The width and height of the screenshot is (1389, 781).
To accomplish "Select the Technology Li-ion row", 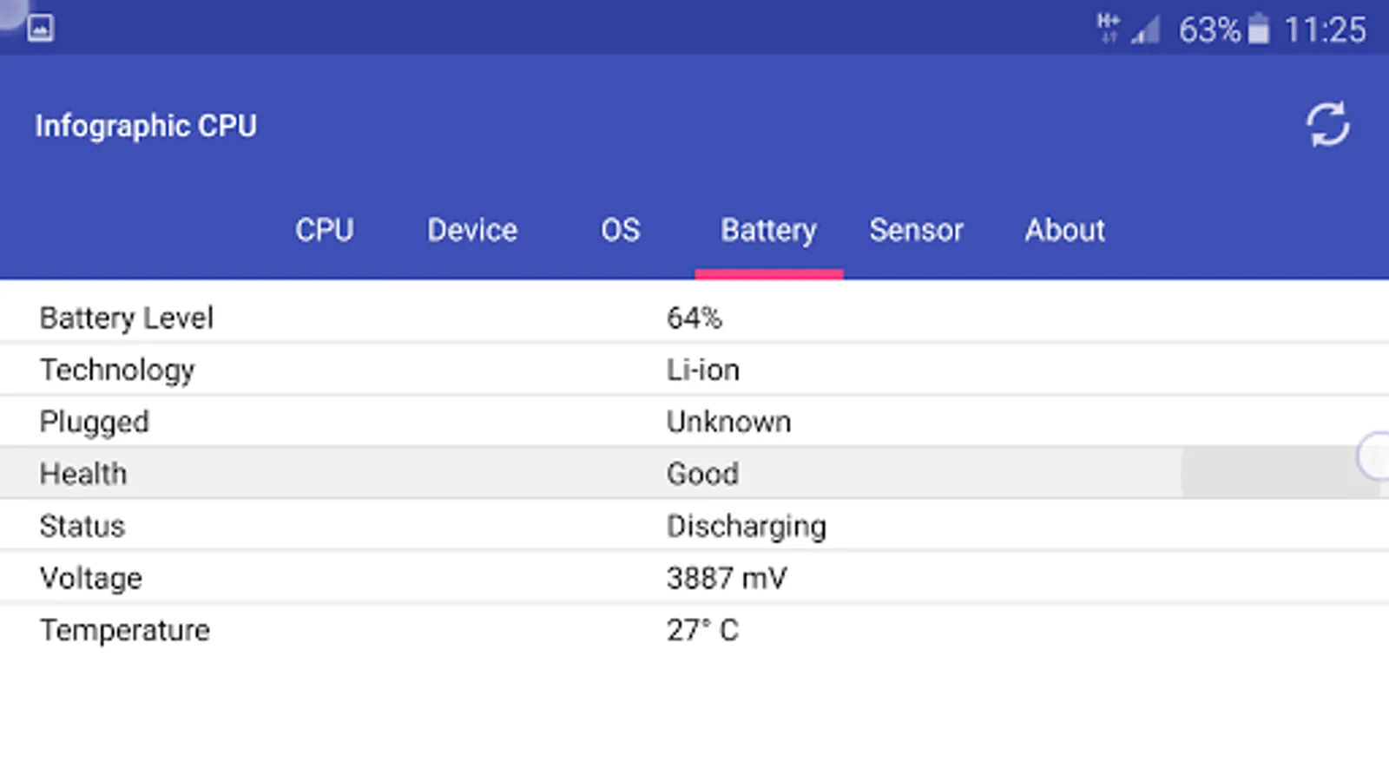I will [694, 370].
